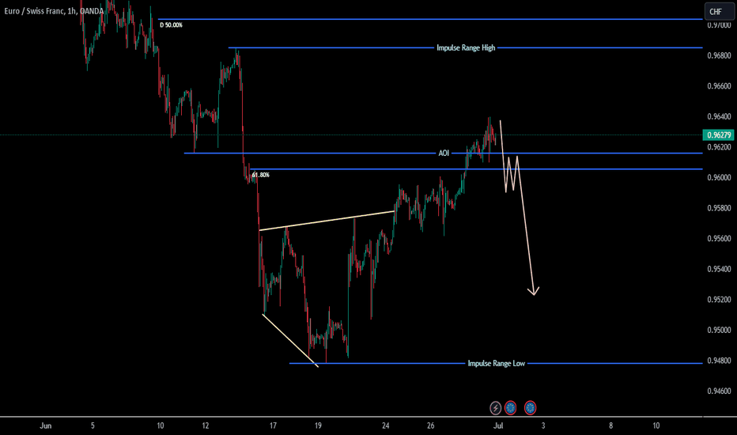Open EU flag event beside lightning icon
Viewport: 737px width, 435px height.
point(511,408)
